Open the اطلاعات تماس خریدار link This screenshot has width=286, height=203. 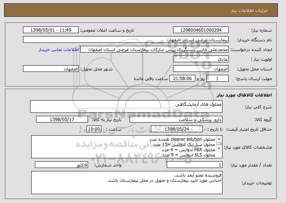59,50
